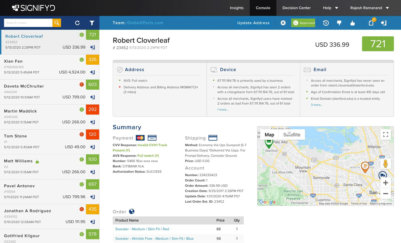The image size is (401, 243).
Task: Click the green 930 score badge on Matt Williams
Action: [x=92, y=159]
